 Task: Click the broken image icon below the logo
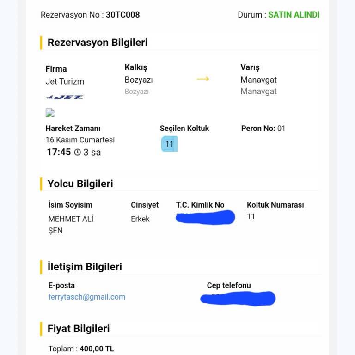(50, 113)
